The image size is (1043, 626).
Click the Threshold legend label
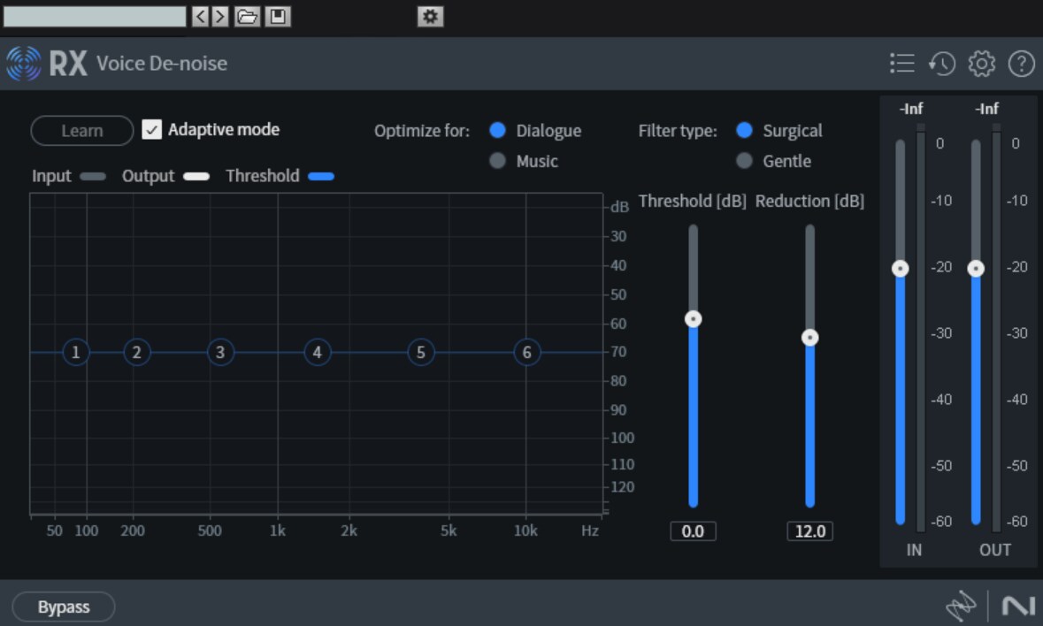coord(262,175)
